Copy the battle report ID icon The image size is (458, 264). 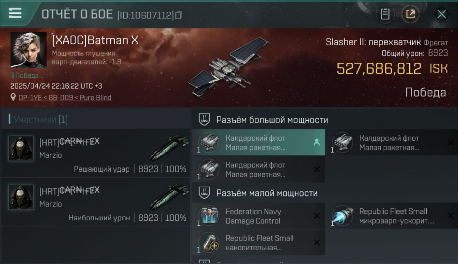point(179,15)
